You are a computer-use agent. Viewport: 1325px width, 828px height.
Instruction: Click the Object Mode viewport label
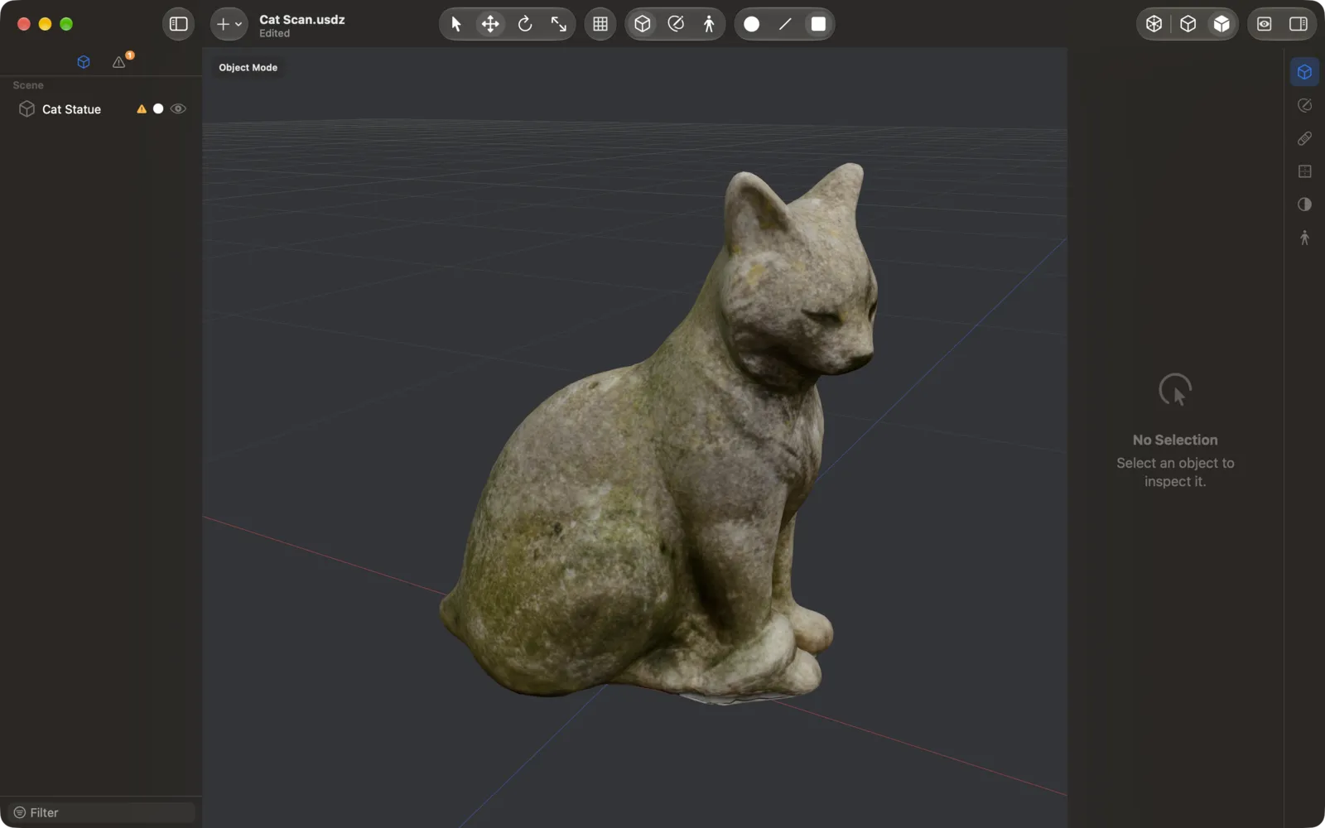click(248, 68)
